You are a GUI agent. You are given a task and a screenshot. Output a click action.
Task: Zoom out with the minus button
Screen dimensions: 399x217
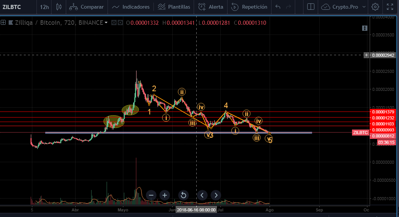[151, 195]
